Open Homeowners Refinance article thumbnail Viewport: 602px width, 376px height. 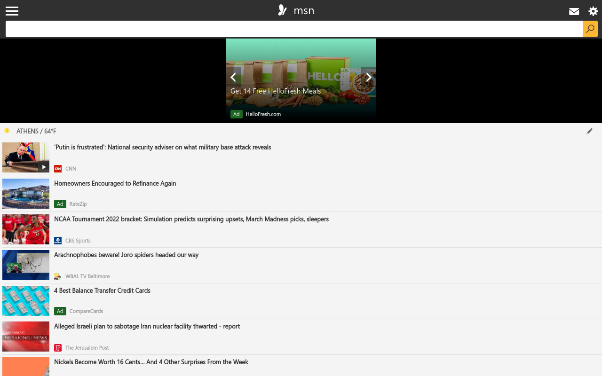tap(26, 193)
